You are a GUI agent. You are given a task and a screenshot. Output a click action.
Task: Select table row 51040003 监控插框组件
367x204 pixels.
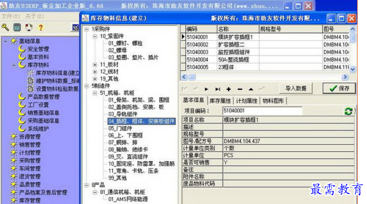click(x=265, y=52)
